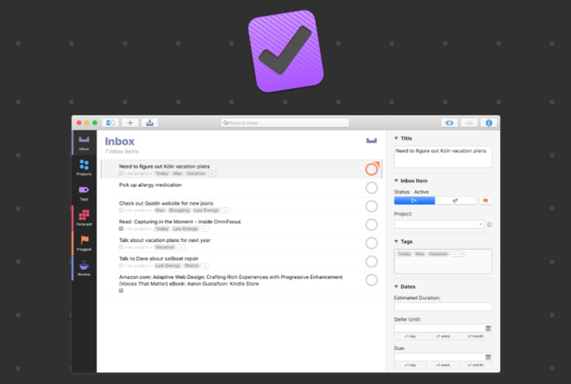Open the Defer Until calendar picker
This screenshot has width=571, height=384.
[x=488, y=328]
